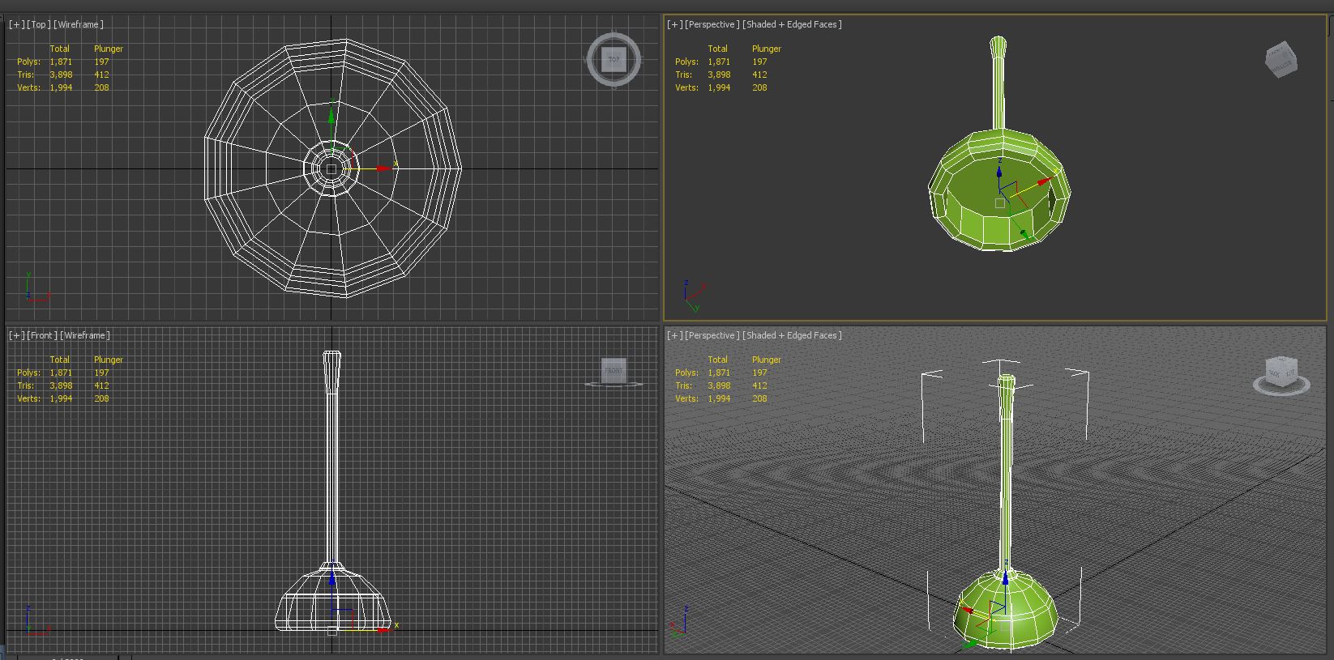Open the [Front] point-of-view viewport menu
The height and width of the screenshot is (660, 1334).
pos(42,335)
